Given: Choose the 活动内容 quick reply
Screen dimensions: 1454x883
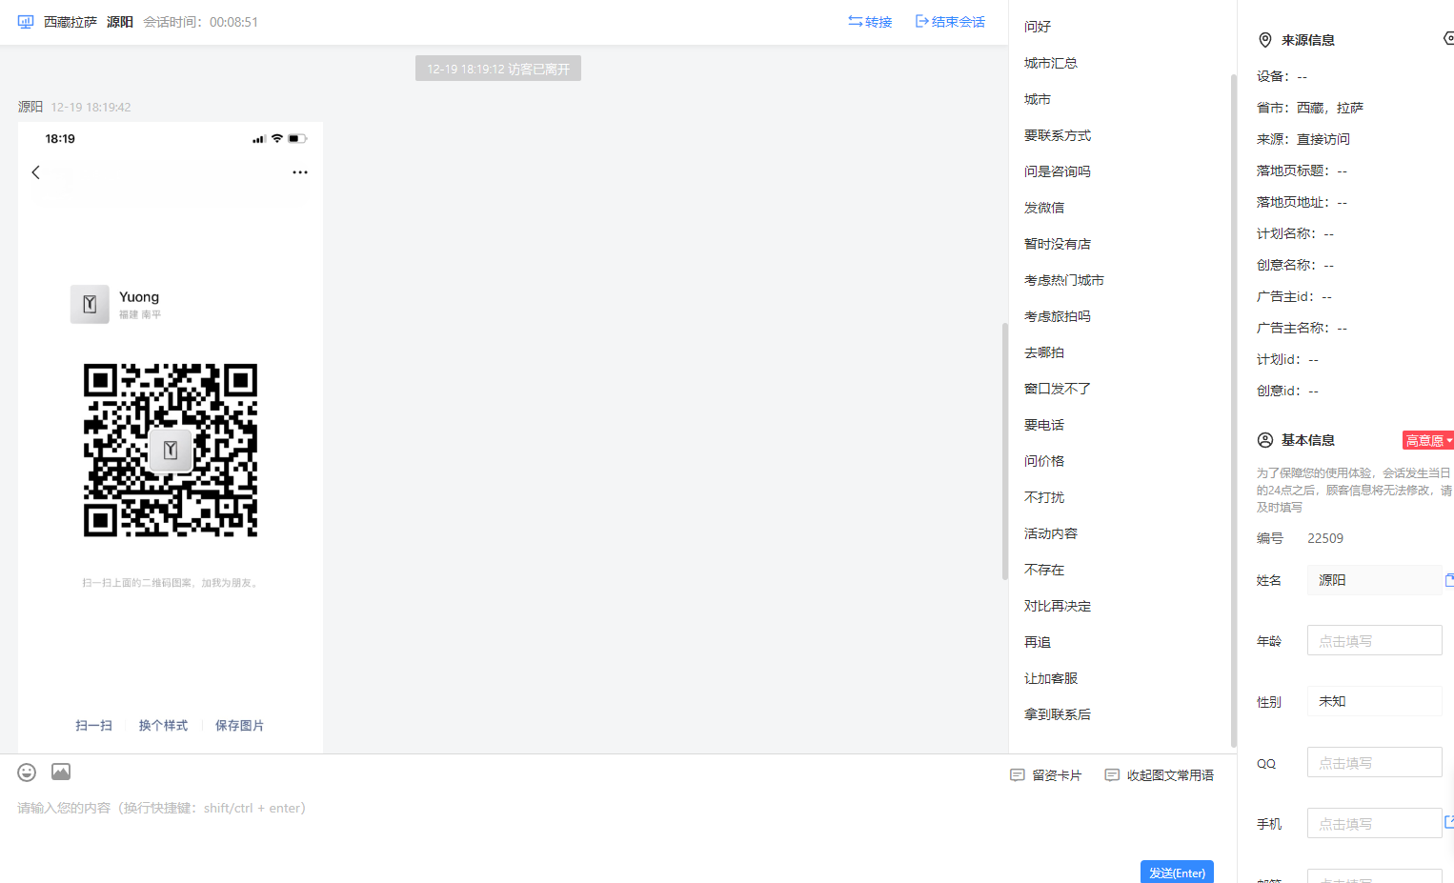Looking at the screenshot, I should click(1051, 533).
